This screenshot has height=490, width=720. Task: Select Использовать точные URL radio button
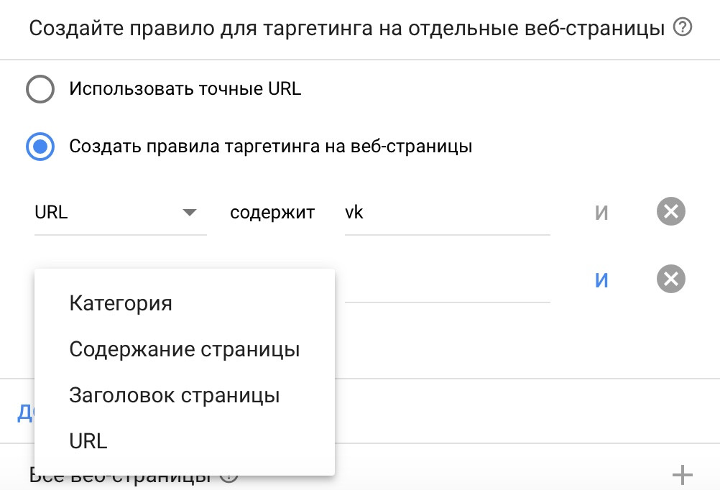40,89
